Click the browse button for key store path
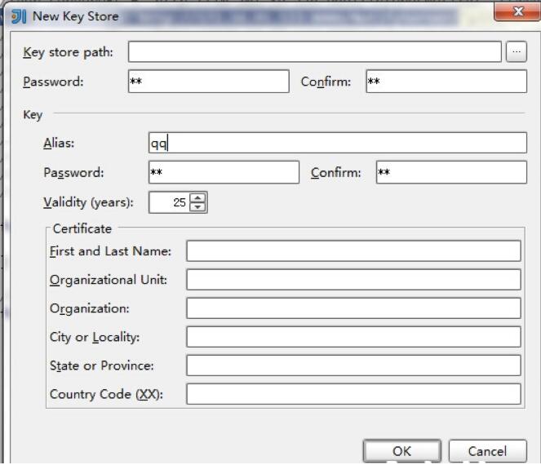The height and width of the screenshot is (465, 541). pos(516,52)
